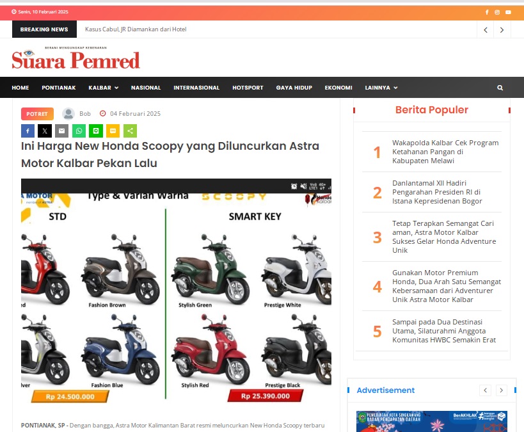Show next breaking news headline
The height and width of the screenshot is (432, 524).
(x=502, y=29)
